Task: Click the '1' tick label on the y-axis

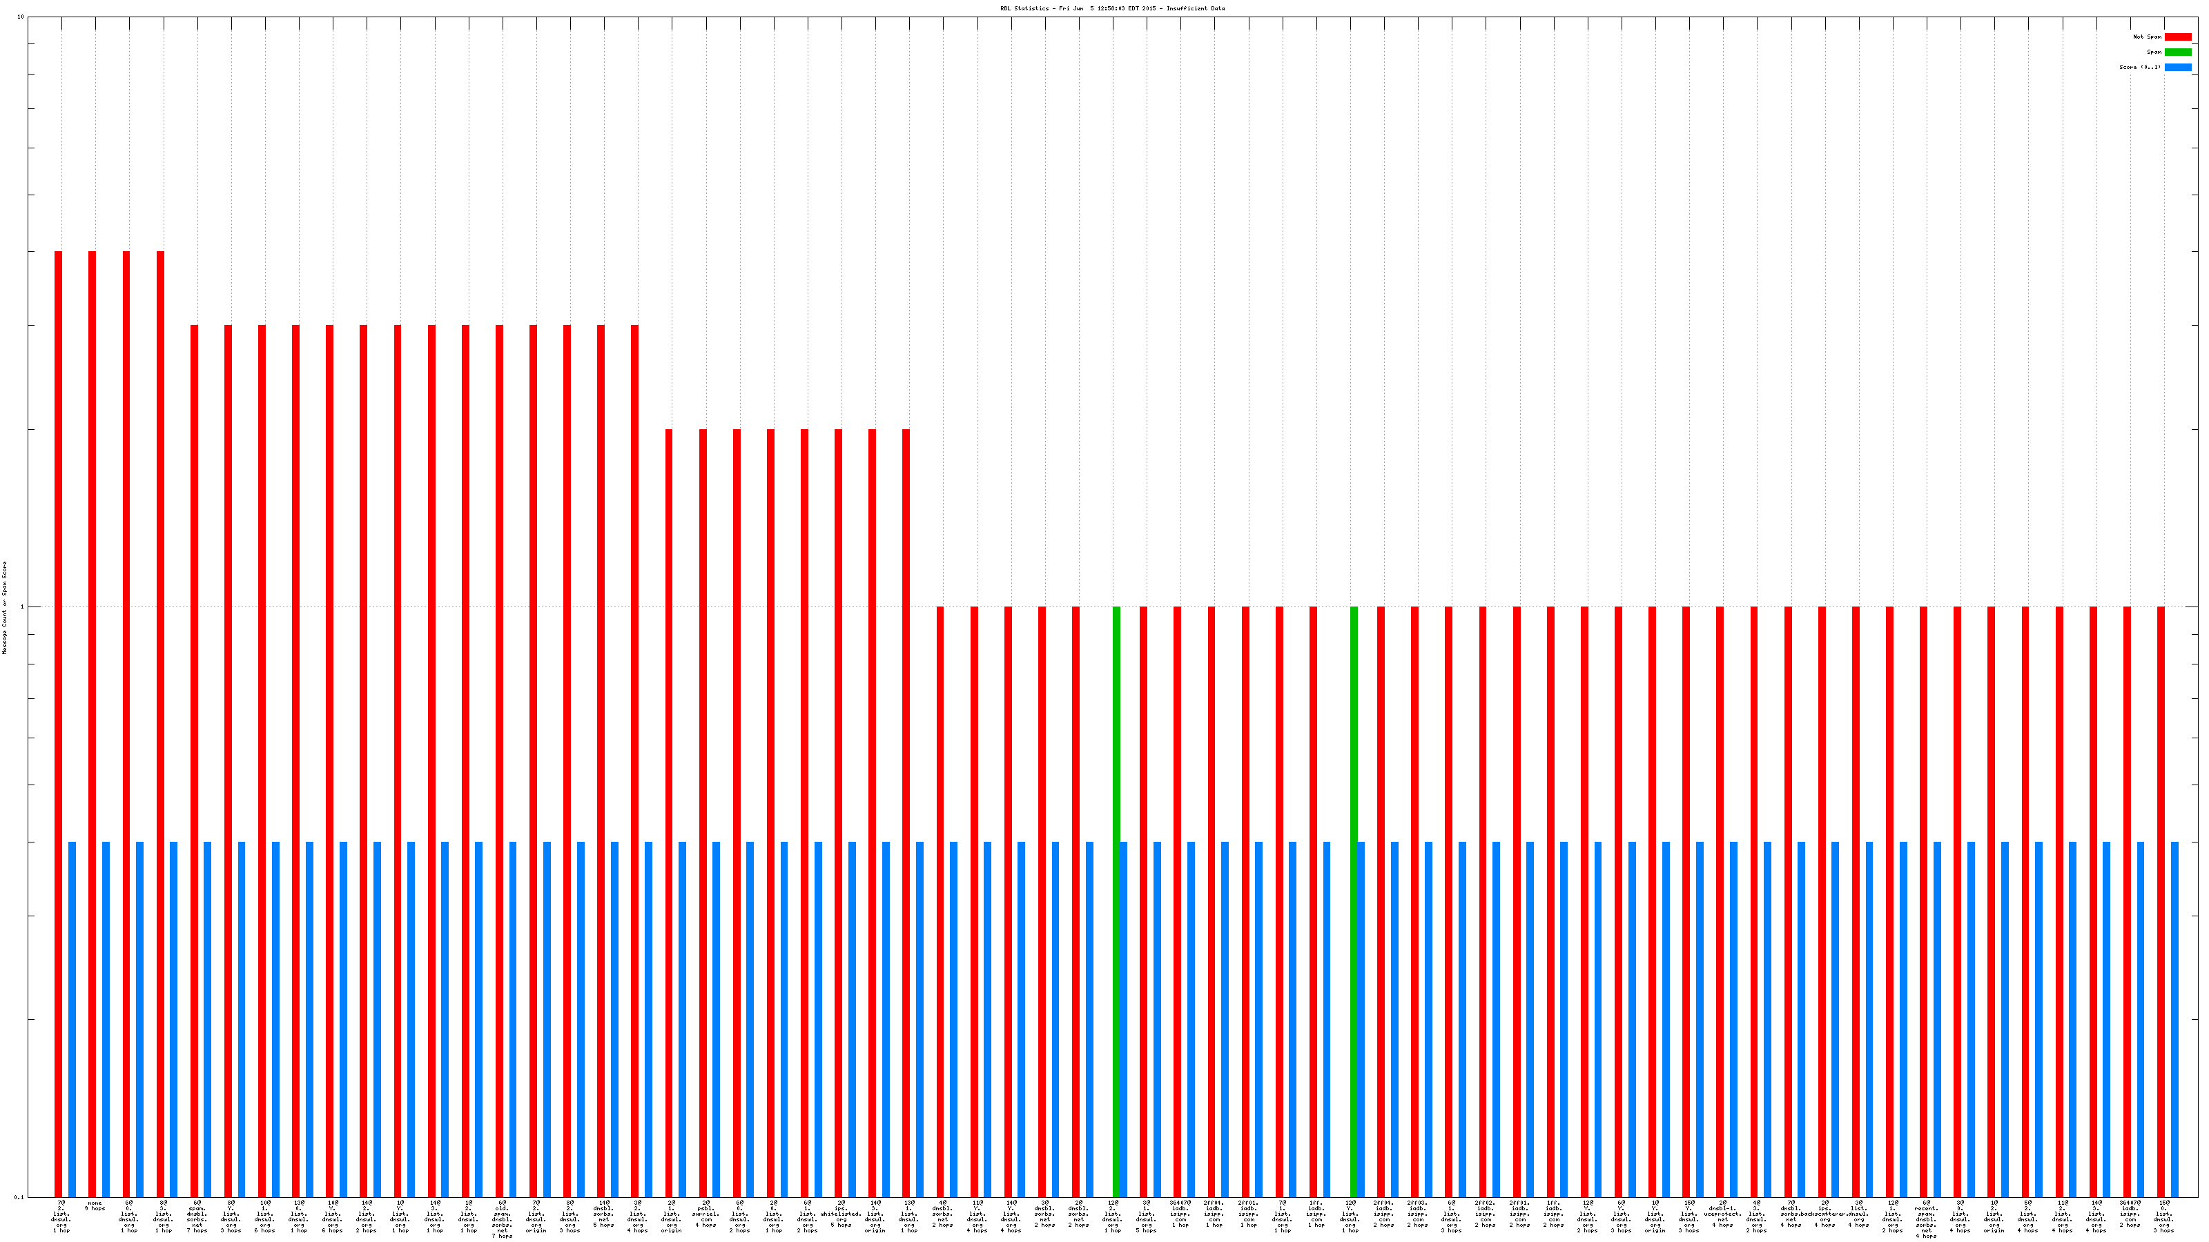Action: pyautogui.click(x=22, y=607)
